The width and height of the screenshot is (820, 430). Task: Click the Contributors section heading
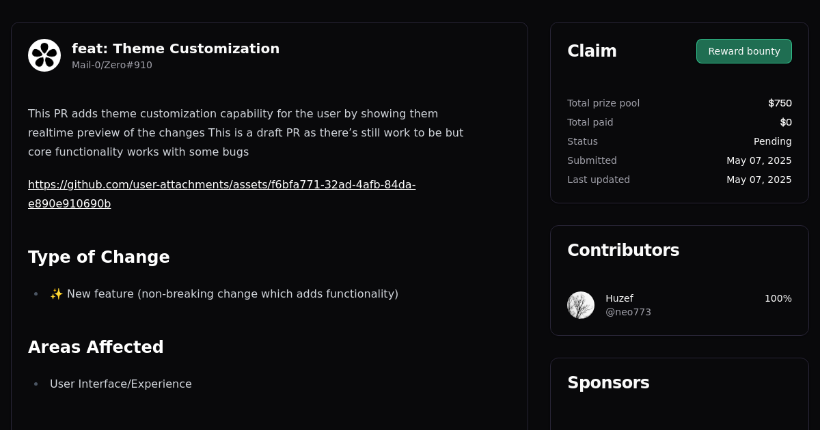(x=623, y=250)
